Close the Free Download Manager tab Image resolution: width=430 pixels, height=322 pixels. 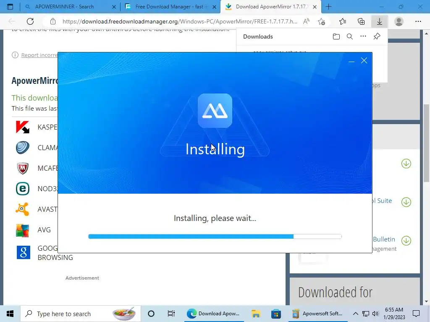pos(215,7)
